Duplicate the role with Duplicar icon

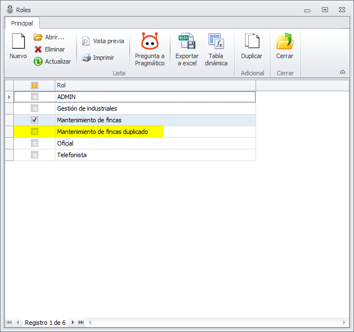252,41
